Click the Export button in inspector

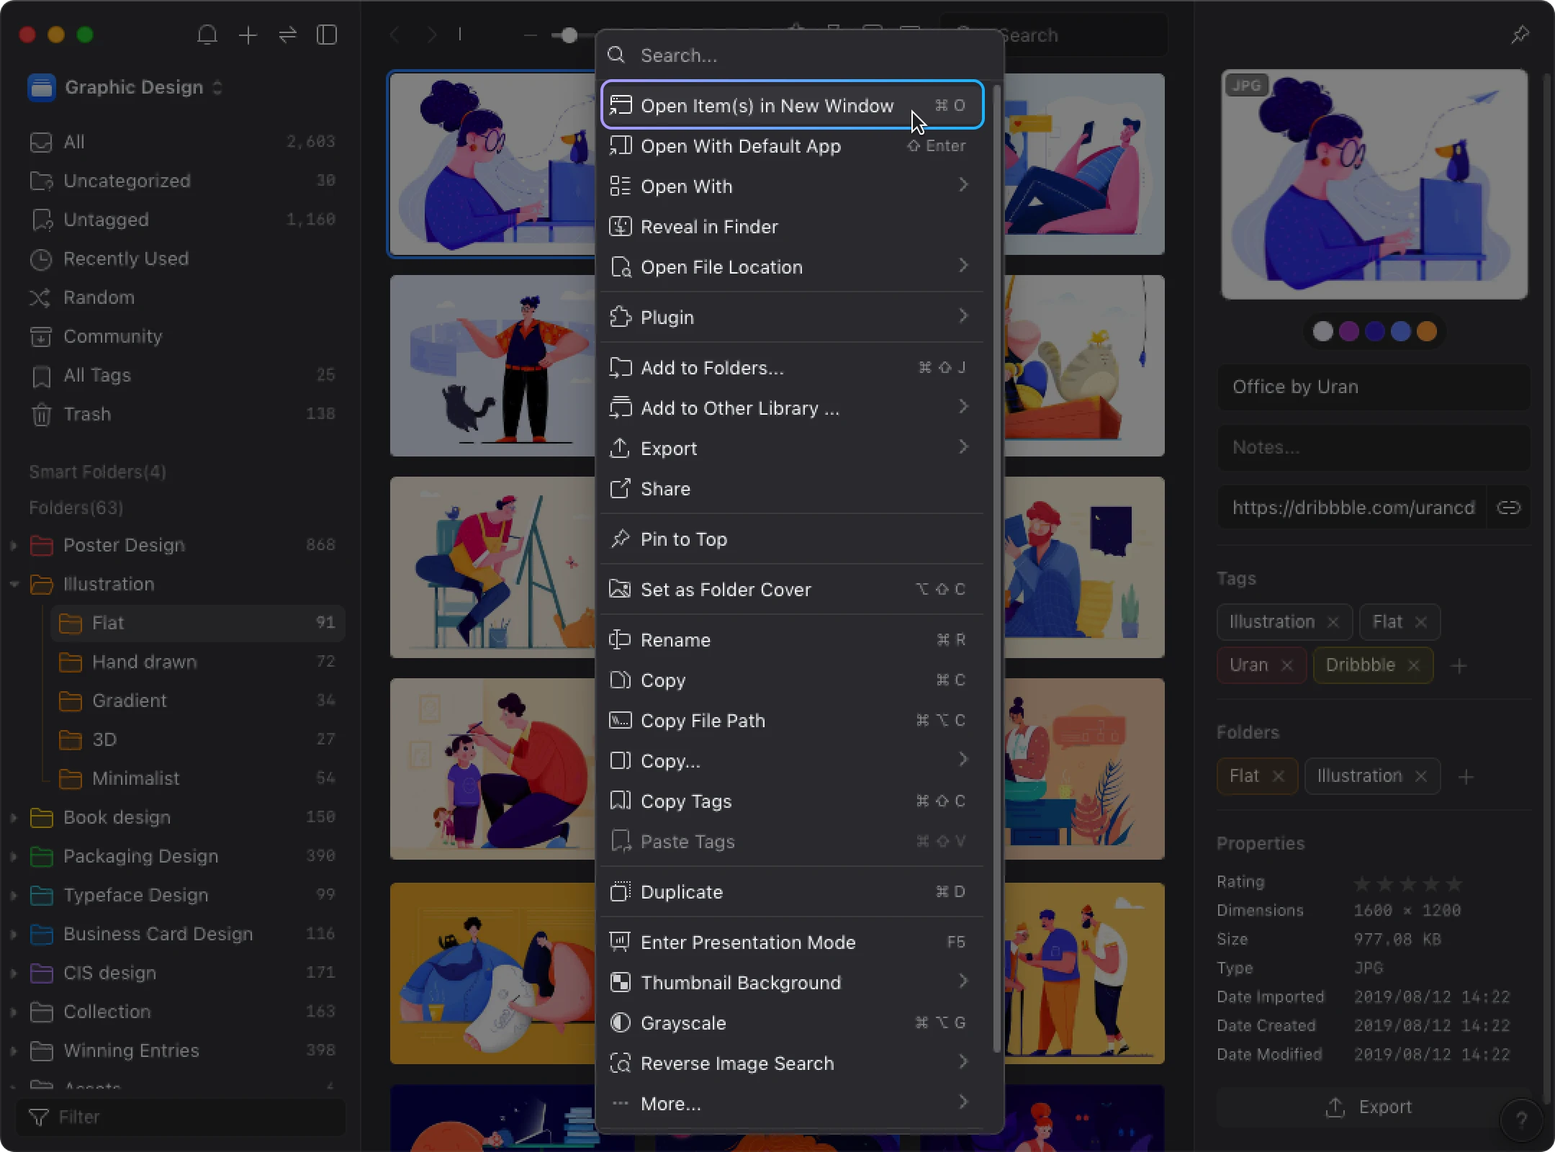tap(1369, 1107)
